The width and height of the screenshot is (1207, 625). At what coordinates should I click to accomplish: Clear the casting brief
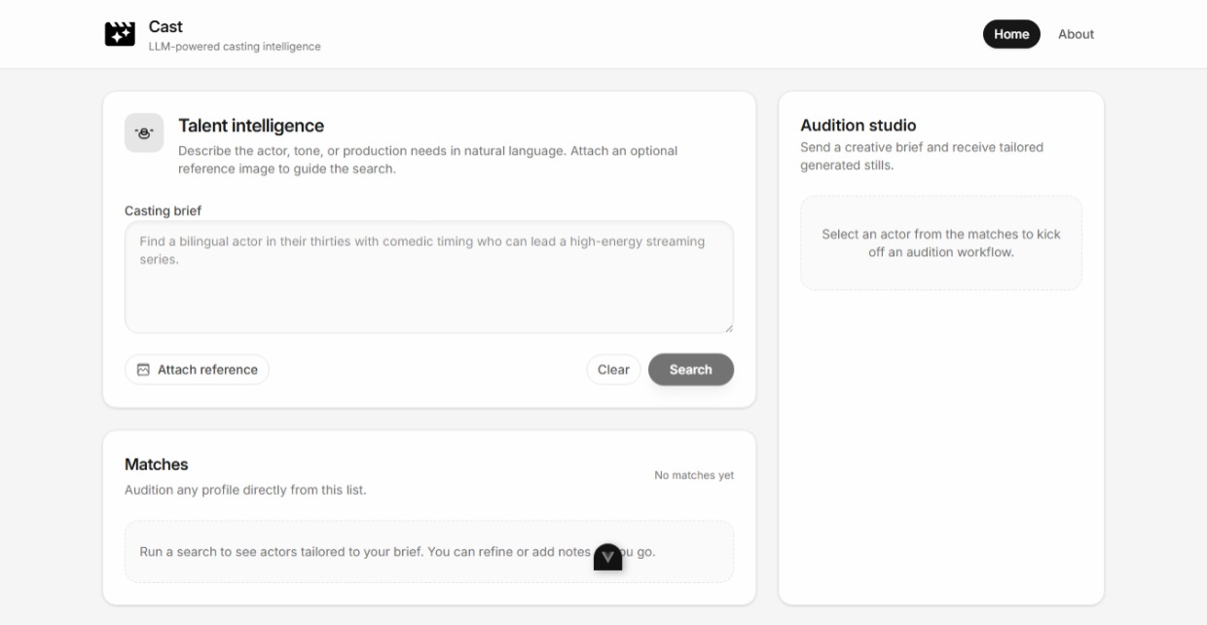613,370
